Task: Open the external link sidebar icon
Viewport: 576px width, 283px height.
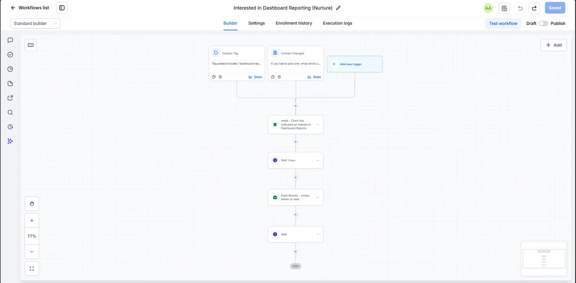Action: coord(10,98)
